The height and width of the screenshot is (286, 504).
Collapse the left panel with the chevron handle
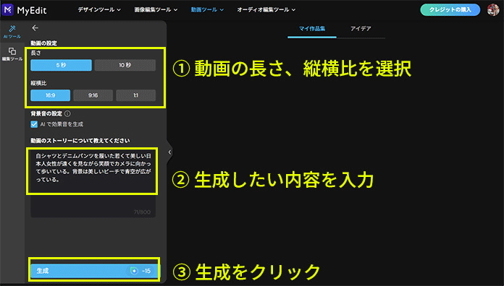tap(169, 152)
